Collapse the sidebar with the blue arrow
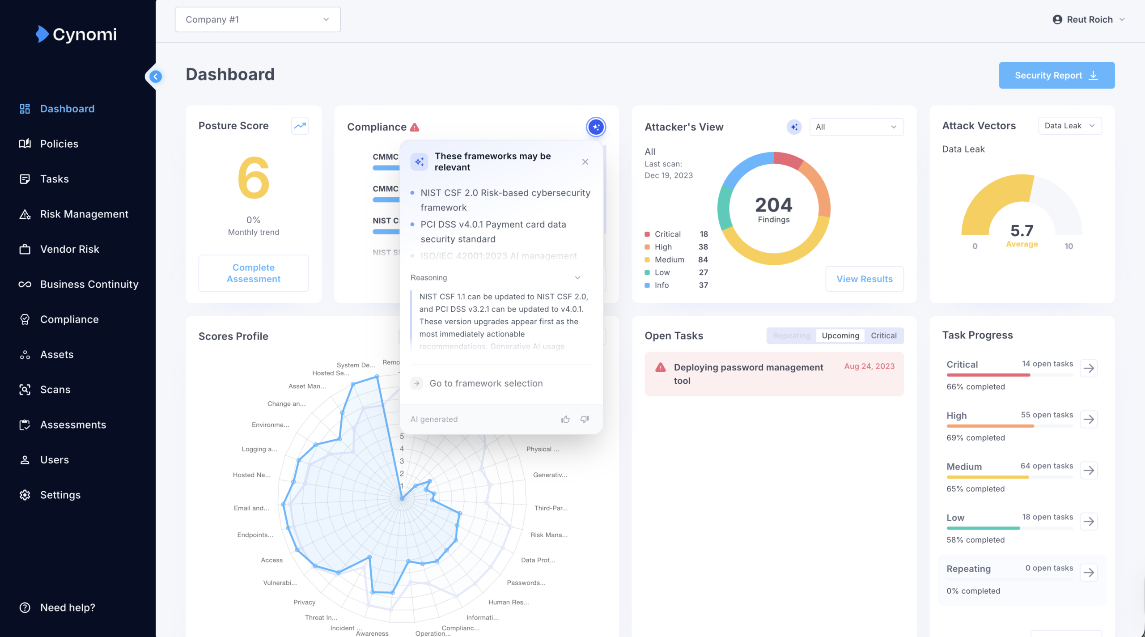The width and height of the screenshot is (1145, 637). (x=156, y=76)
